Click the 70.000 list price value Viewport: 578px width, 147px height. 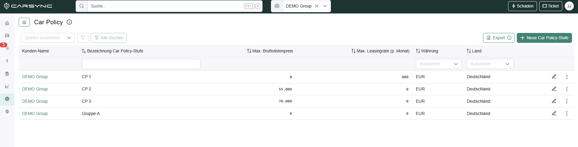(x=285, y=101)
